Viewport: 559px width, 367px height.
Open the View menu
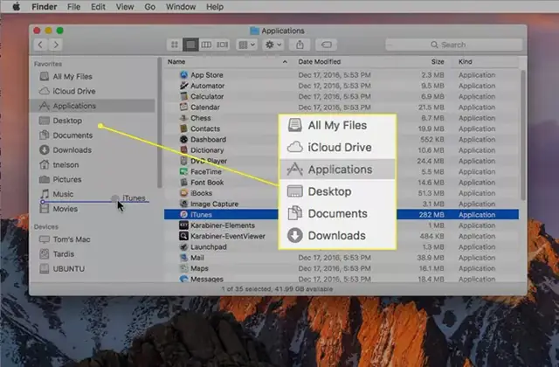pyautogui.click(x=125, y=7)
